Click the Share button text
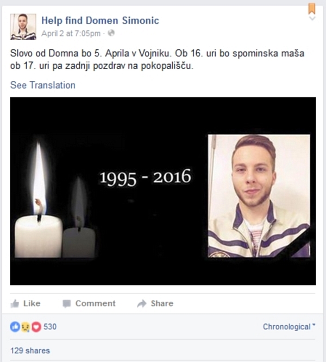Screen dimensions: 326x362 (162, 303)
